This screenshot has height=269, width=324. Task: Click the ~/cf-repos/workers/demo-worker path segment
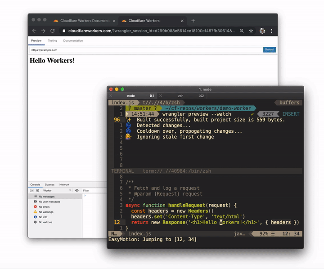[208, 108]
